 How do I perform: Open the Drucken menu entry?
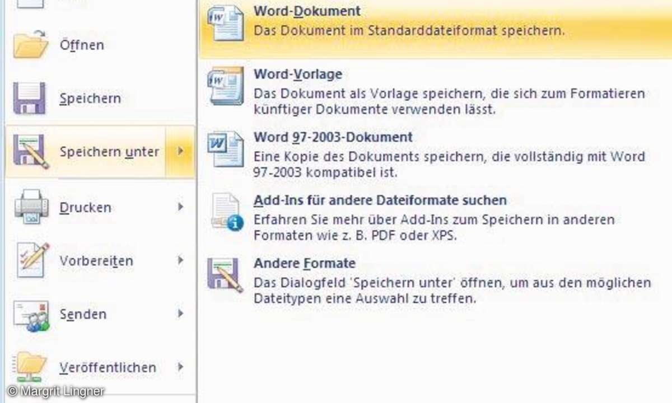[100, 207]
